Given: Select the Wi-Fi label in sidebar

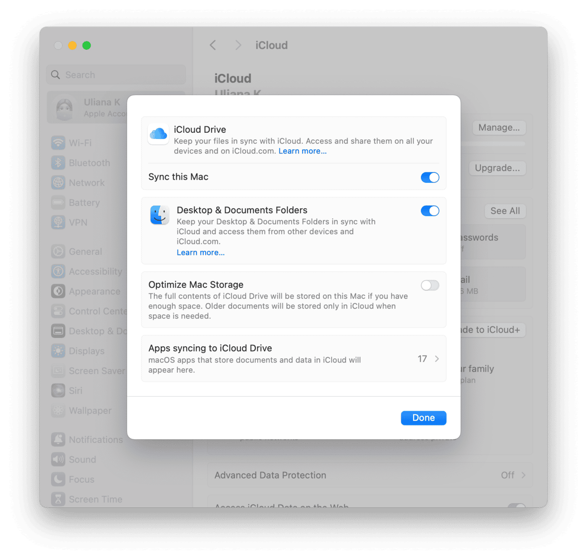Looking at the screenshot, I should tap(80, 143).
